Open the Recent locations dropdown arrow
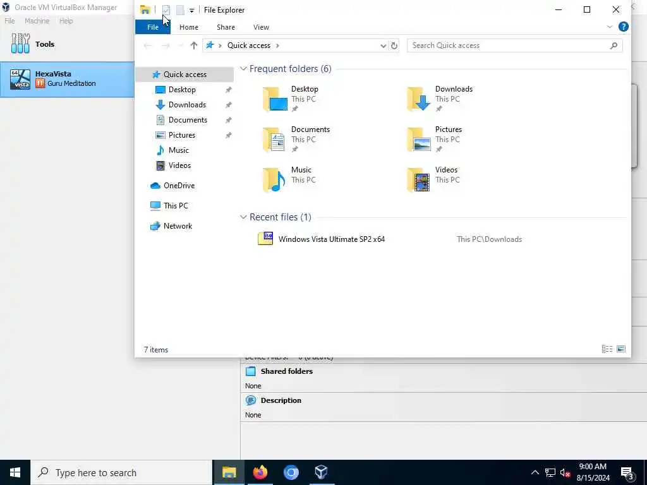This screenshot has width=647, height=485. pyautogui.click(x=180, y=45)
